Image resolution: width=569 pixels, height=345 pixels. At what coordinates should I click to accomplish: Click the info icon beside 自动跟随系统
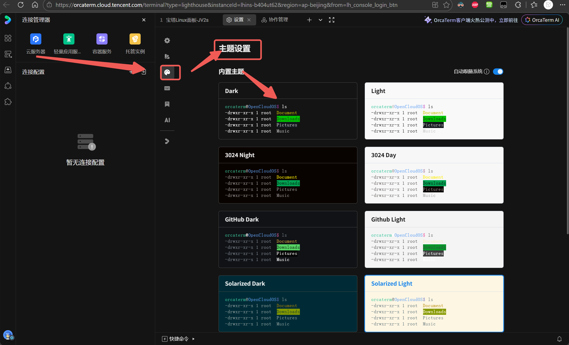pyautogui.click(x=487, y=72)
